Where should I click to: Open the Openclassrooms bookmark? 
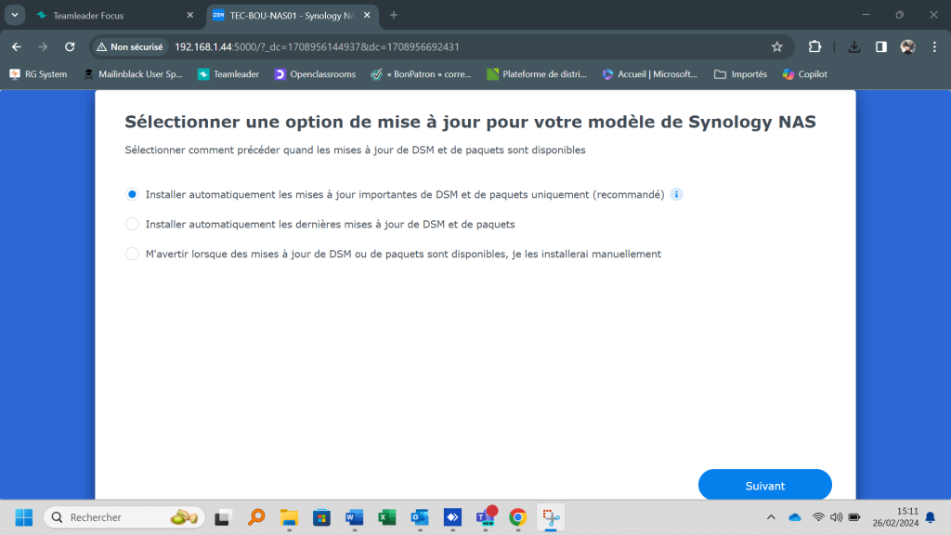315,74
